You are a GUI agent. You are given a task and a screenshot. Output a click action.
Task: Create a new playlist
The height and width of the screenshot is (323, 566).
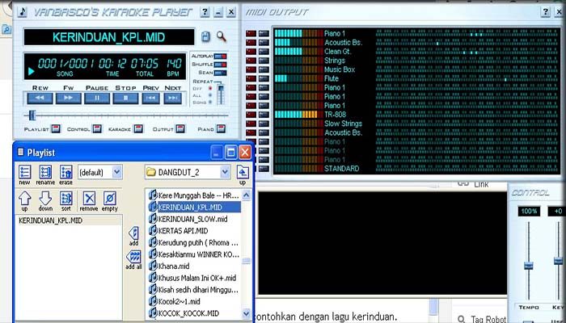[x=24, y=175]
